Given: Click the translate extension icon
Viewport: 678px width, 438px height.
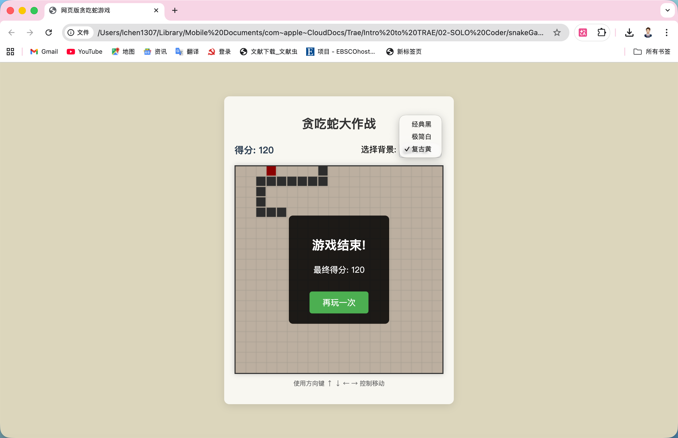Looking at the screenshot, I should coord(582,33).
